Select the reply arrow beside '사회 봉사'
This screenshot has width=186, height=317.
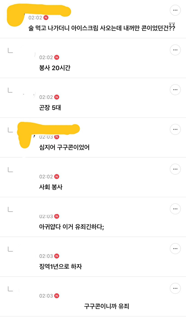point(10,170)
